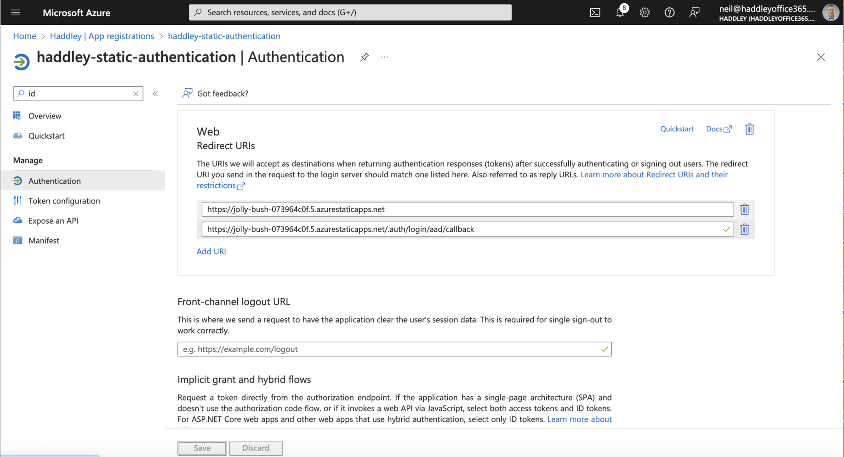Open Expose an API section
This screenshot has height=457, width=844.
(x=53, y=220)
